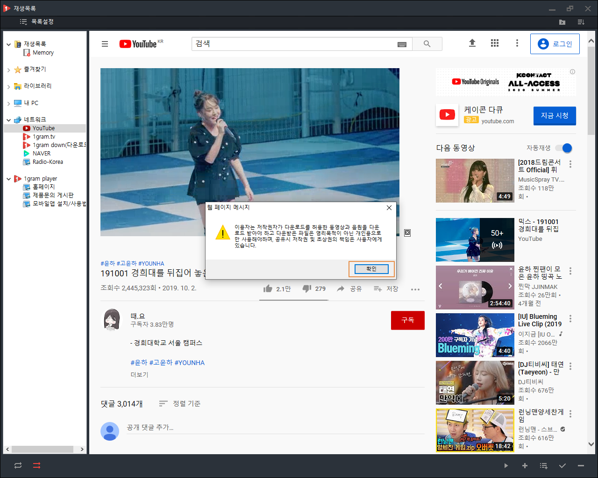
Task: Click the red shuffle icon in bottom bar
Action: pyautogui.click(x=36, y=465)
